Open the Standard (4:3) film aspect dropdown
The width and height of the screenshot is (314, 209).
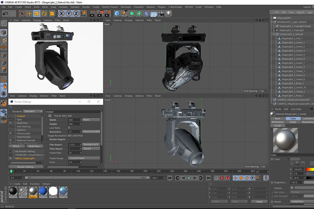coord(91,144)
